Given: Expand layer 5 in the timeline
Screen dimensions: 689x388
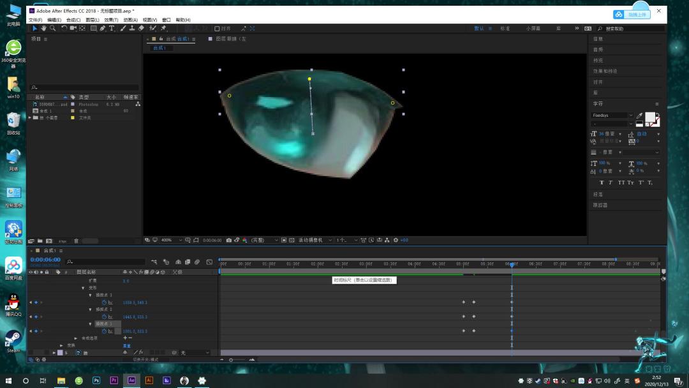Looking at the screenshot, I should tap(54, 353).
